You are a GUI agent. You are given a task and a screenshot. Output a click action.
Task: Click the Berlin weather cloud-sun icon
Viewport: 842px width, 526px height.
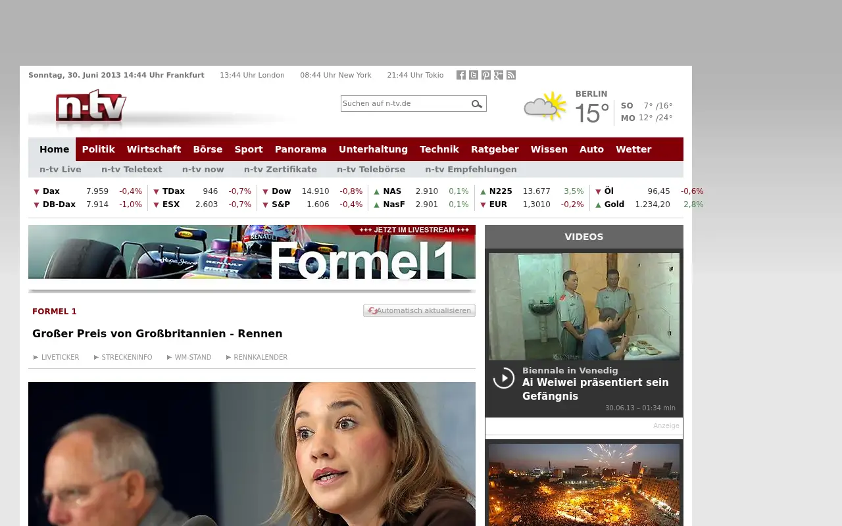[x=545, y=107]
